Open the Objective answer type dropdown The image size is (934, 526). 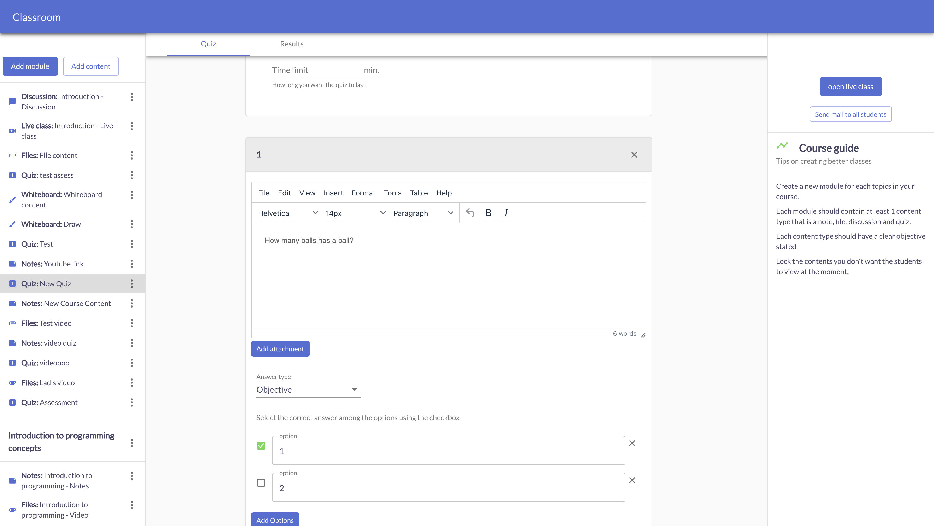pos(308,390)
